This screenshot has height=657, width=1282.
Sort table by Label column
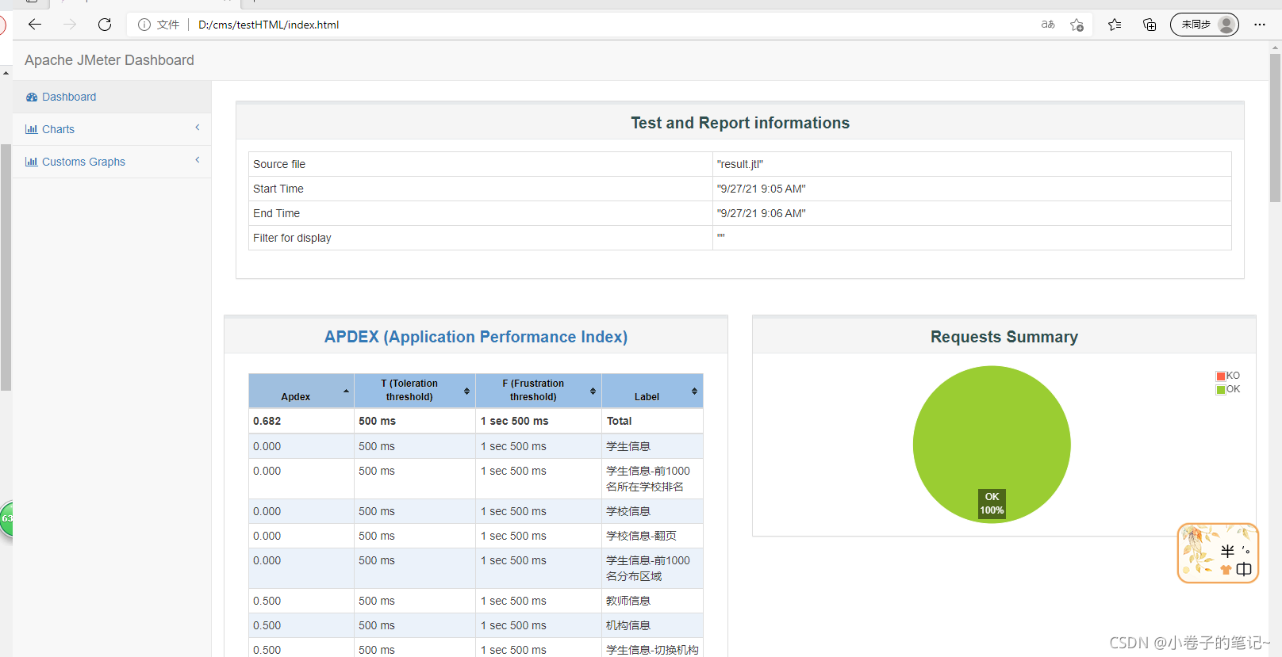point(652,391)
